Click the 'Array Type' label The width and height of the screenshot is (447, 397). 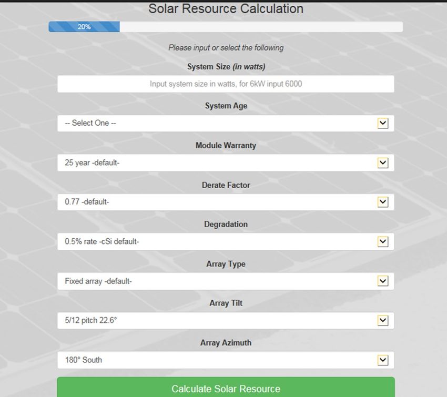tap(226, 264)
